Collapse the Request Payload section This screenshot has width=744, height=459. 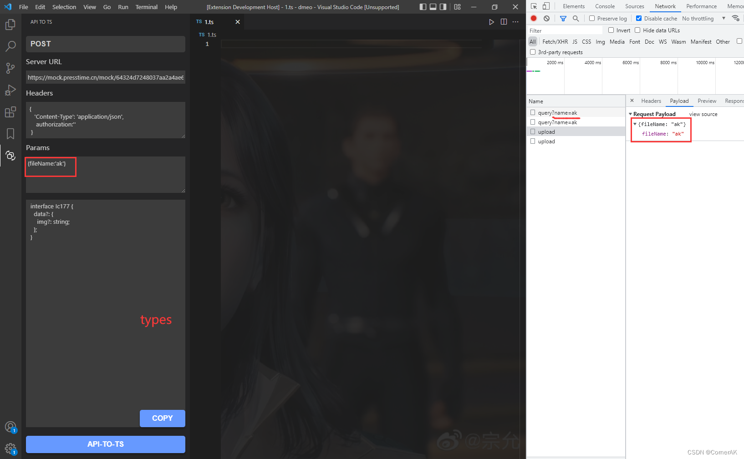point(631,114)
